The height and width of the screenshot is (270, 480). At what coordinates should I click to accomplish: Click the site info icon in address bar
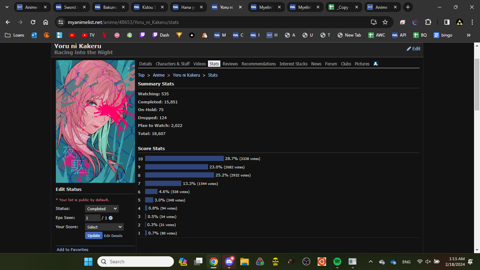coord(61,22)
